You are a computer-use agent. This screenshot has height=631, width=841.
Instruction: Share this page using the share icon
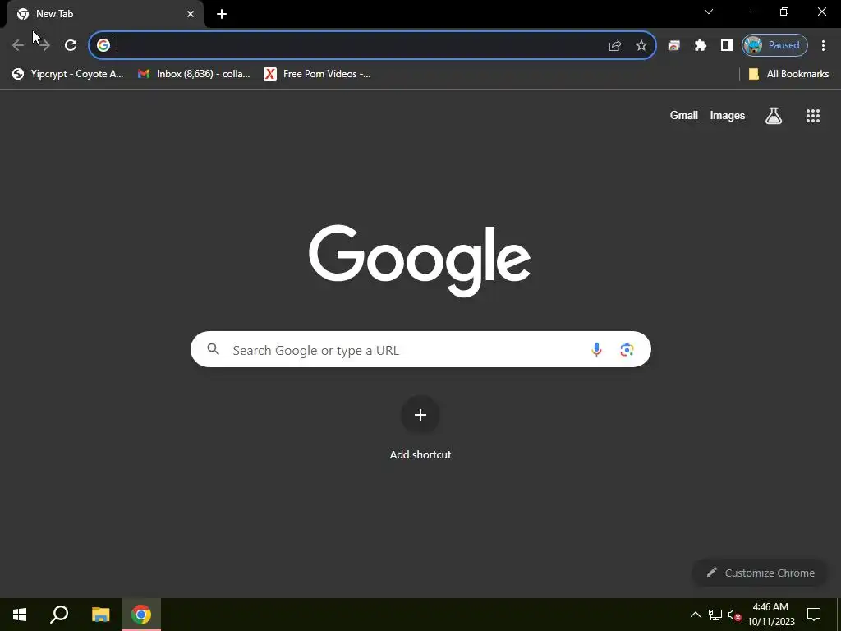pos(615,46)
